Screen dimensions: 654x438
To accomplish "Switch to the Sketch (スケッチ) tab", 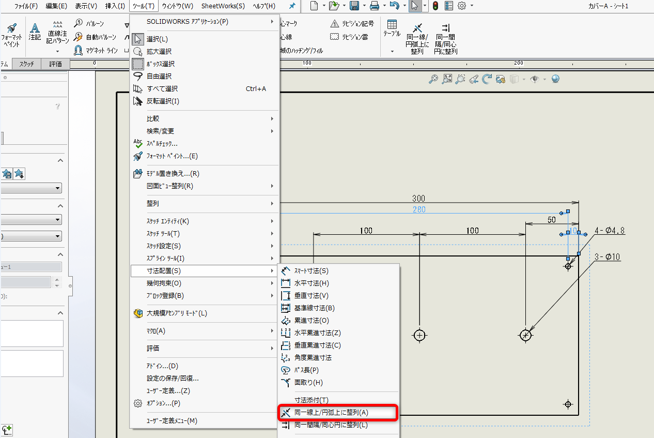I will click(27, 64).
